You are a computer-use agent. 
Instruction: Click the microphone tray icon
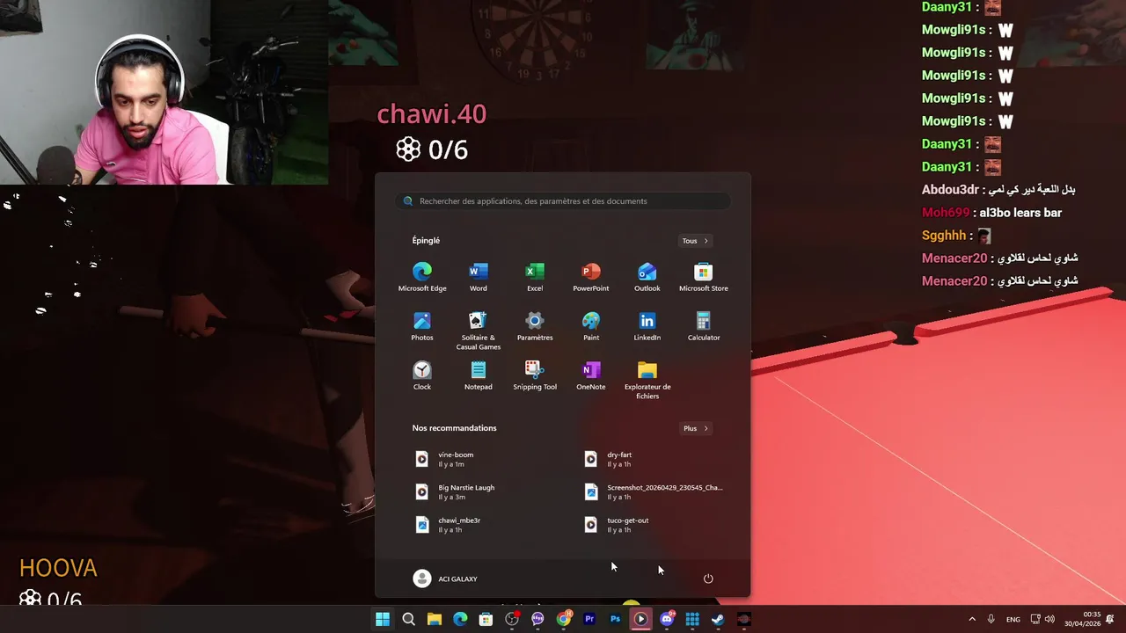coord(991,619)
